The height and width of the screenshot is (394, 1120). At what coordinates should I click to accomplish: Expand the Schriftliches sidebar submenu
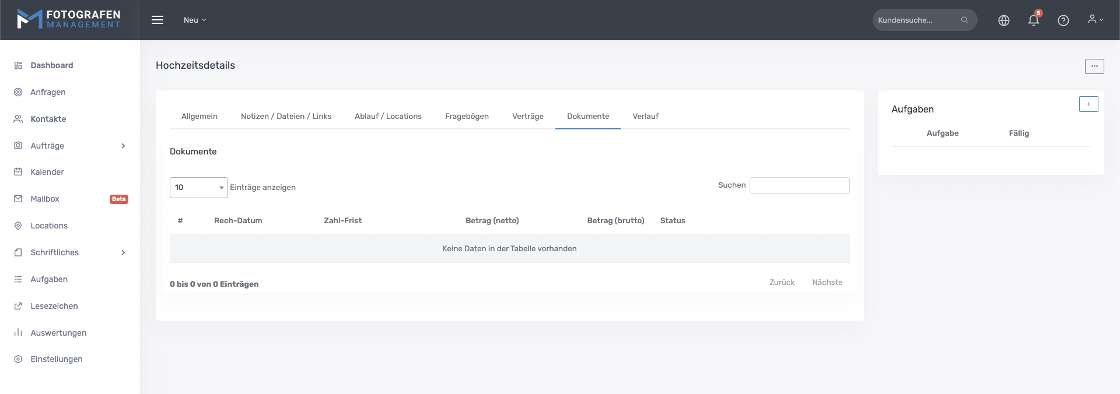tap(123, 252)
